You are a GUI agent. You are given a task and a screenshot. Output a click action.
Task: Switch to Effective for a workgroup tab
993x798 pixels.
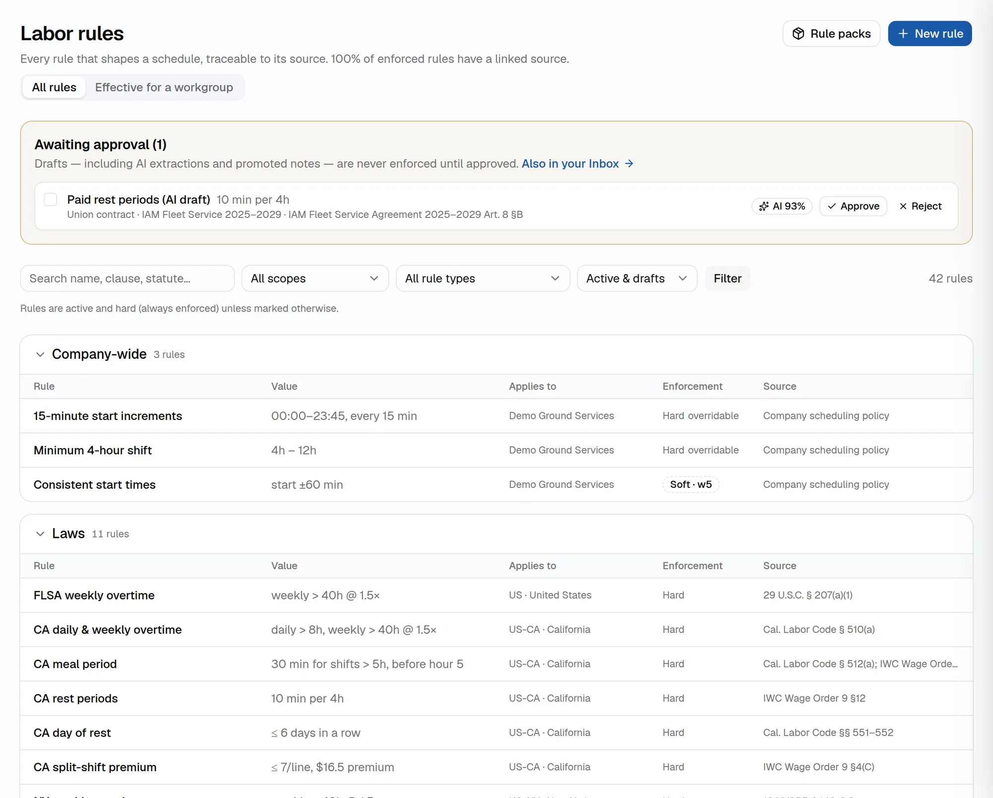(164, 87)
